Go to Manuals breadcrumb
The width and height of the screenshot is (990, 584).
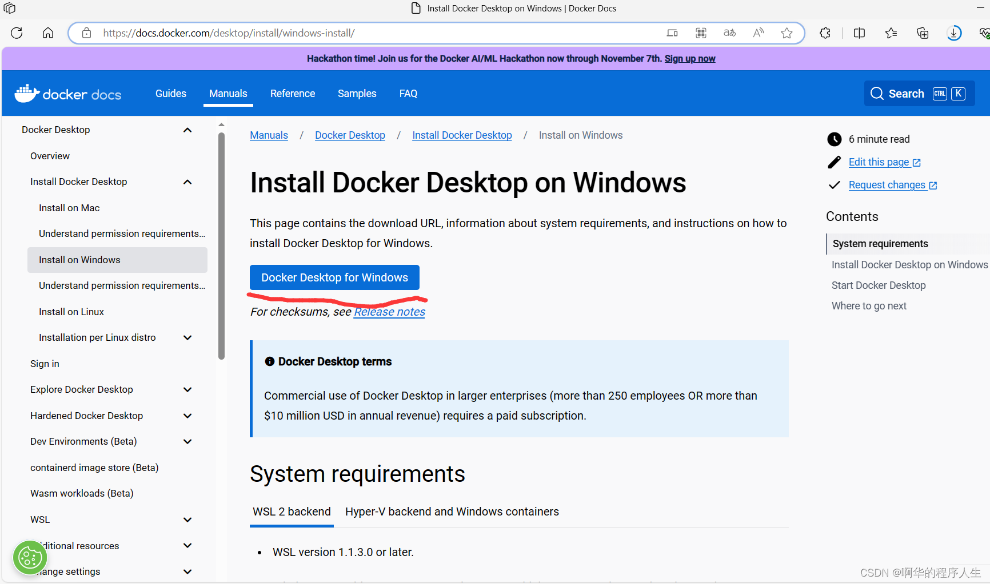[x=269, y=135]
